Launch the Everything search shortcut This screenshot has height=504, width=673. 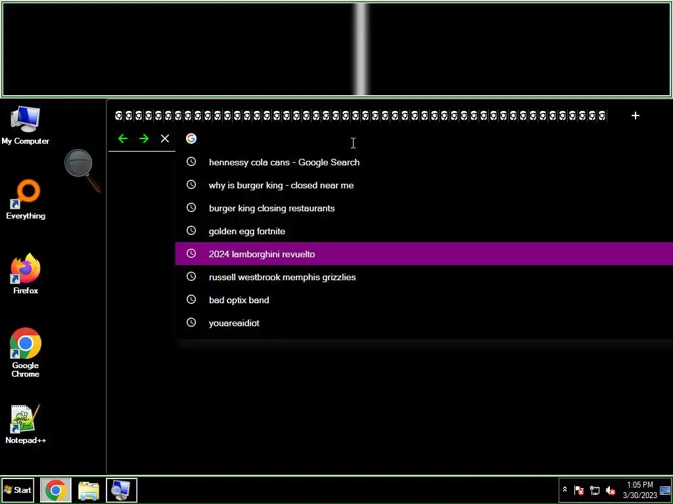(x=26, y=200)
